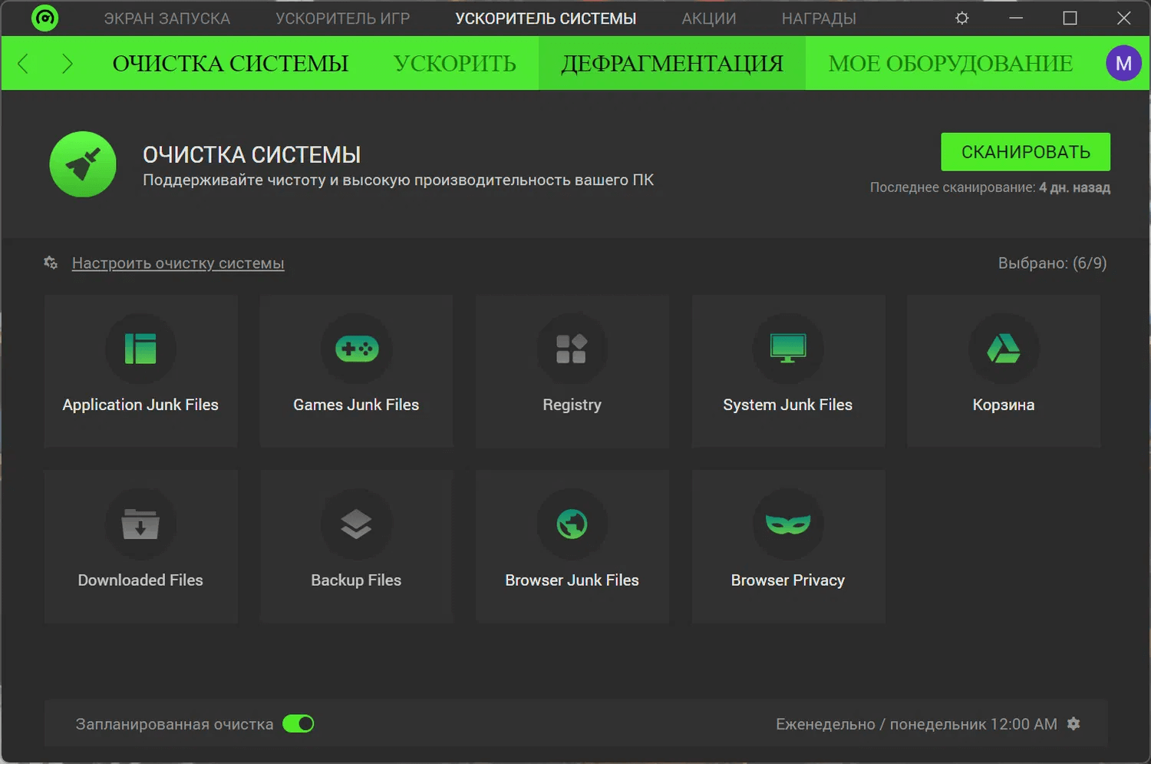This screenshot has height=764, width=1151.
Task: Toggle the System Junk Files monitor icon
Action: click(788, 349)
